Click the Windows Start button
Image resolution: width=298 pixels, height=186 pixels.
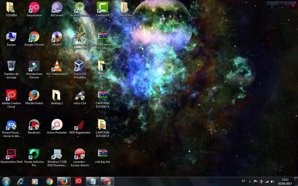(6, 181)
